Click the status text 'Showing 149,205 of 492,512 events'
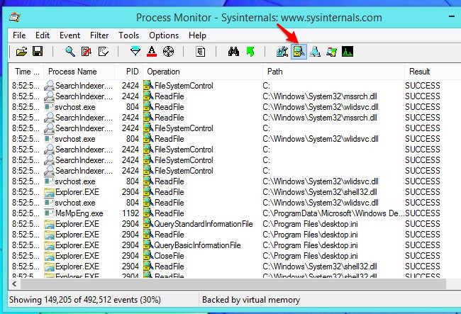Image resolution: width=461 pixels, height=314 pixels. 85,300
